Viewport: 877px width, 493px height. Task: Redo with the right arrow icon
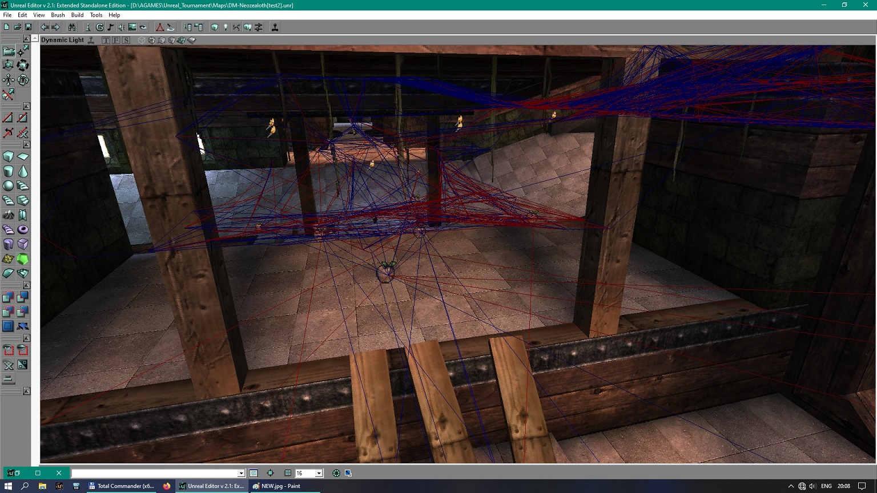(x=55, y=27)
